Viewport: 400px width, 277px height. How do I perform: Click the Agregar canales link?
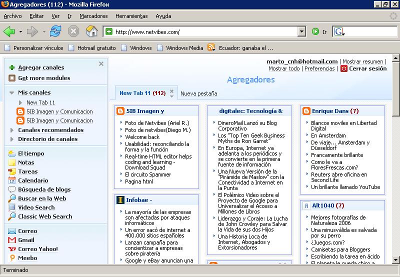pyautogui.click(x=41, y=67)
